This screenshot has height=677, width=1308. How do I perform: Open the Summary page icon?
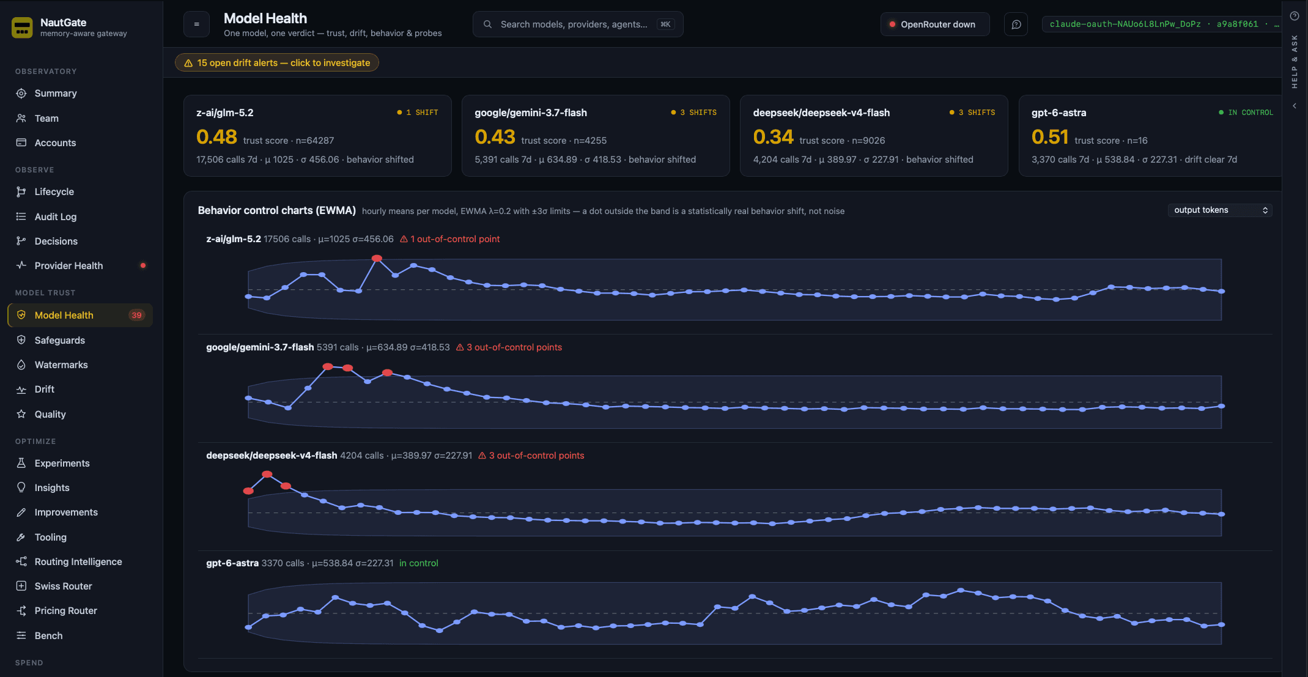21,94
